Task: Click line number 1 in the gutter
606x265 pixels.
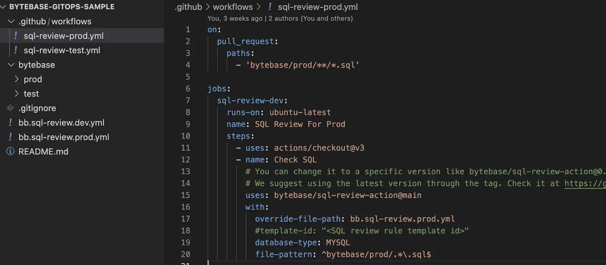Action: [x=188, y=29]
